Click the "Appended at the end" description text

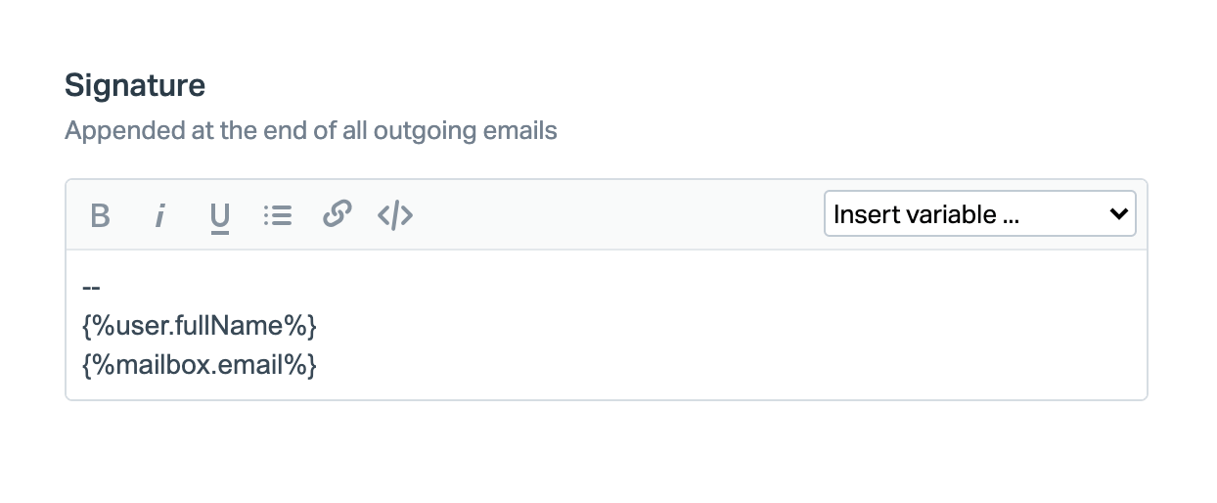[310, 130]
